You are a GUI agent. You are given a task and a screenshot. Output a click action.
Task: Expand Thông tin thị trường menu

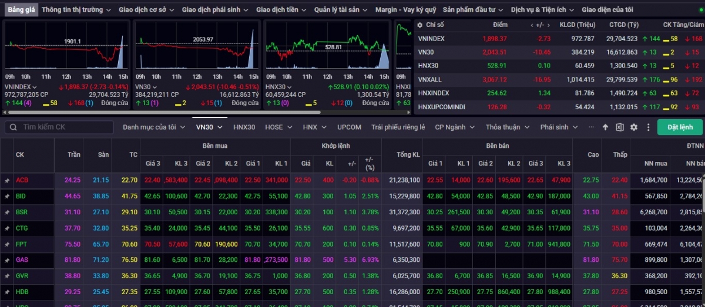76,9
